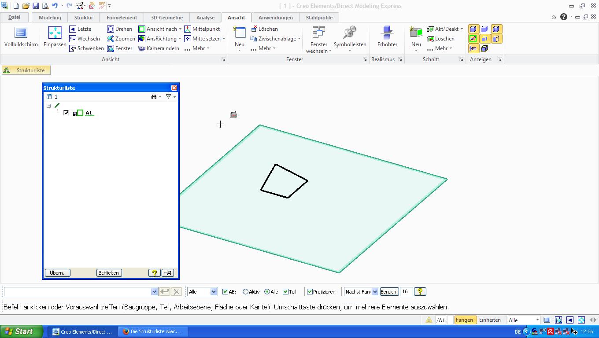
Task: Click the warning triangle in status bar
Action: pos(429,320)
